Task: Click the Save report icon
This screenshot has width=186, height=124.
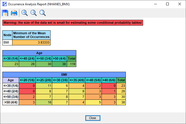Action: (5, 13)
